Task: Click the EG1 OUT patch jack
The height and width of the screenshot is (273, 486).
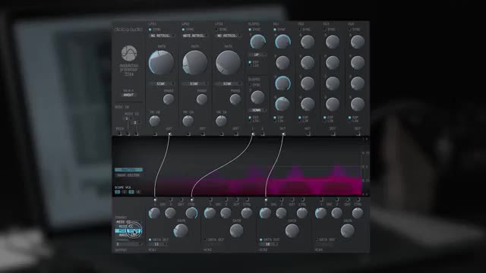Action: (283, 133)
